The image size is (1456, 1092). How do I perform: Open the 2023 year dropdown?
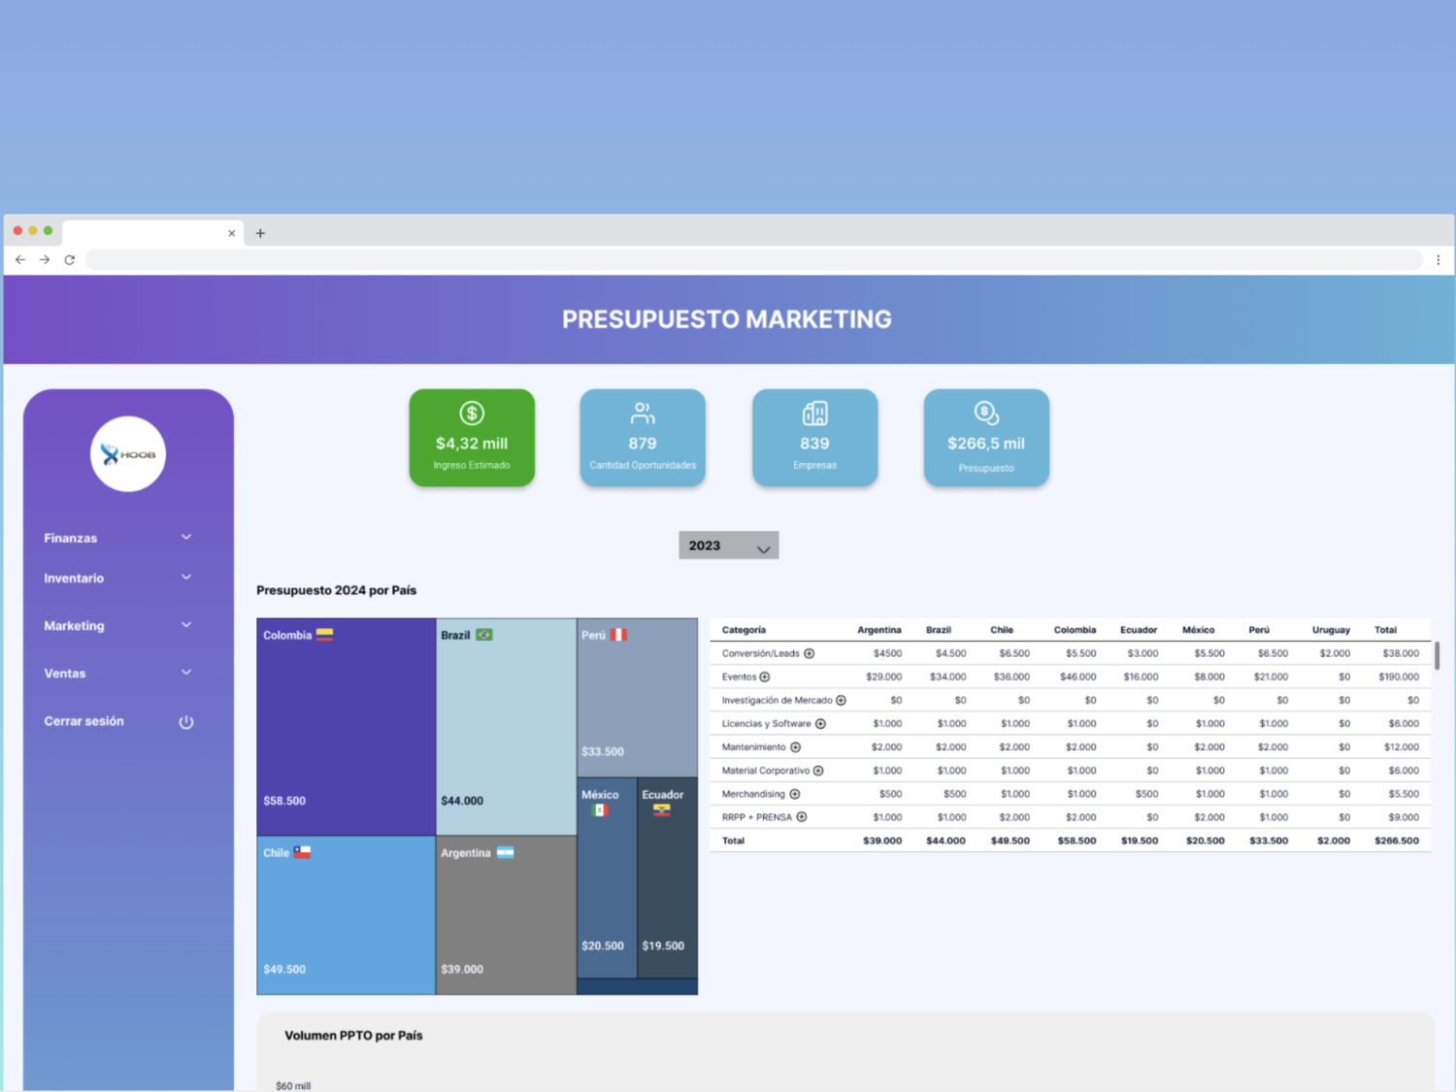point(728,546)
